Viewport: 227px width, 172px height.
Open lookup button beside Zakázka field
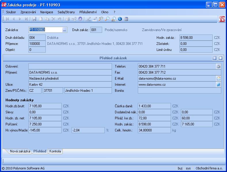tap(64, 30)
